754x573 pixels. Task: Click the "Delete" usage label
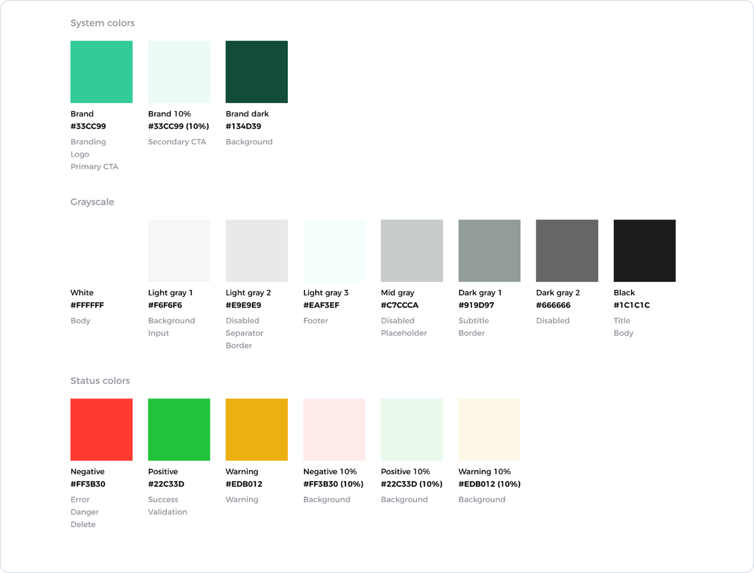click(83, 524)
